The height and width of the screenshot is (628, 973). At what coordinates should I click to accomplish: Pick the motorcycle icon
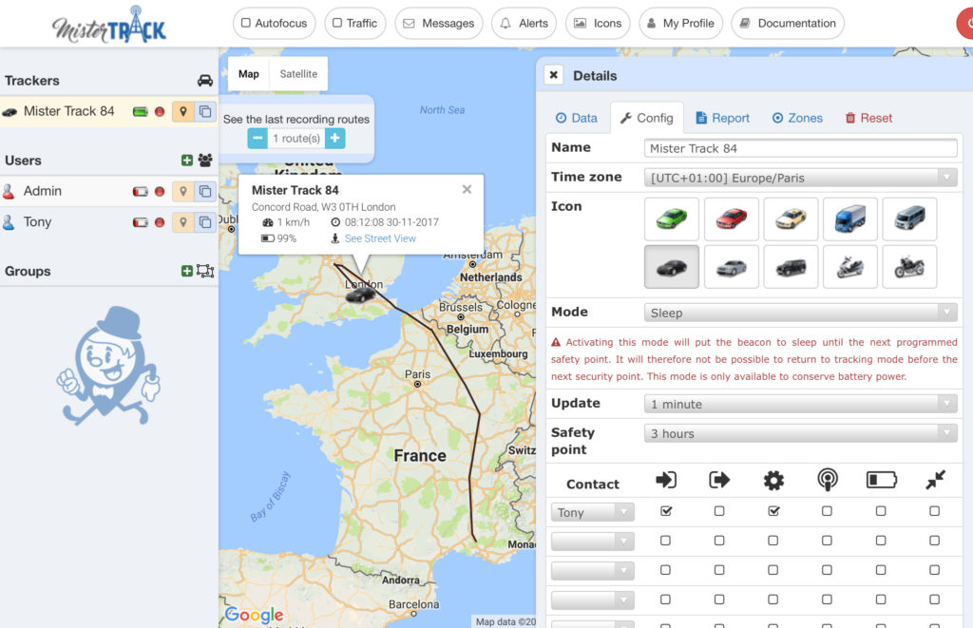(x=909, y=267)
